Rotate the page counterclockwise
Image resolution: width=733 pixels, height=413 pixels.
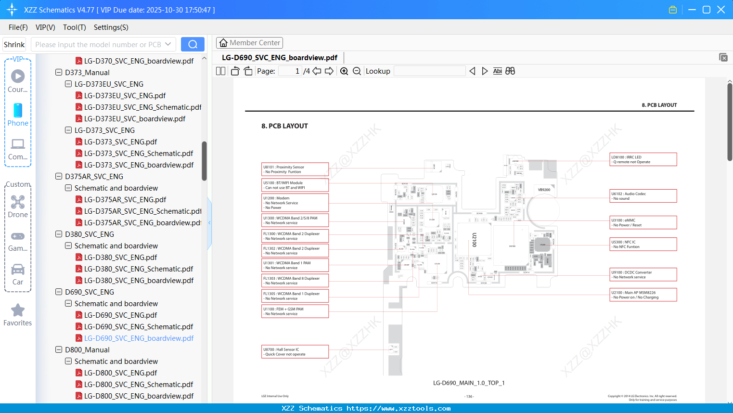[x=234, y=71]
